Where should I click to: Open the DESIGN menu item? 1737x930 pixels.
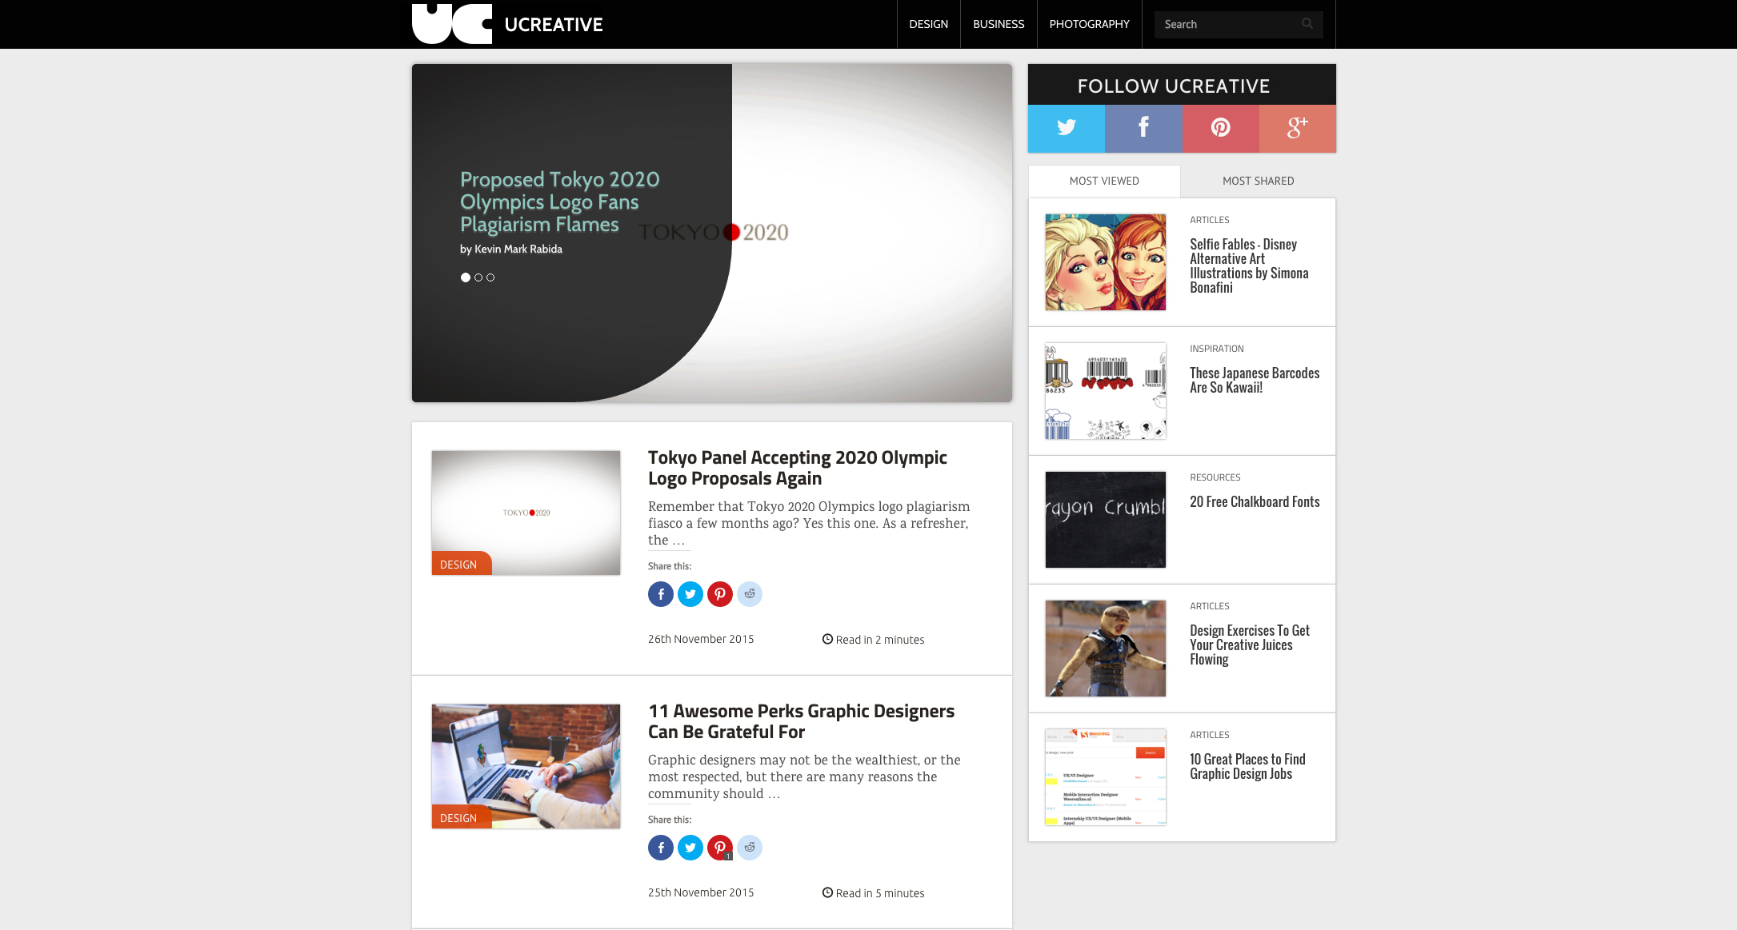pyautogui.click(x=928, y=24)
